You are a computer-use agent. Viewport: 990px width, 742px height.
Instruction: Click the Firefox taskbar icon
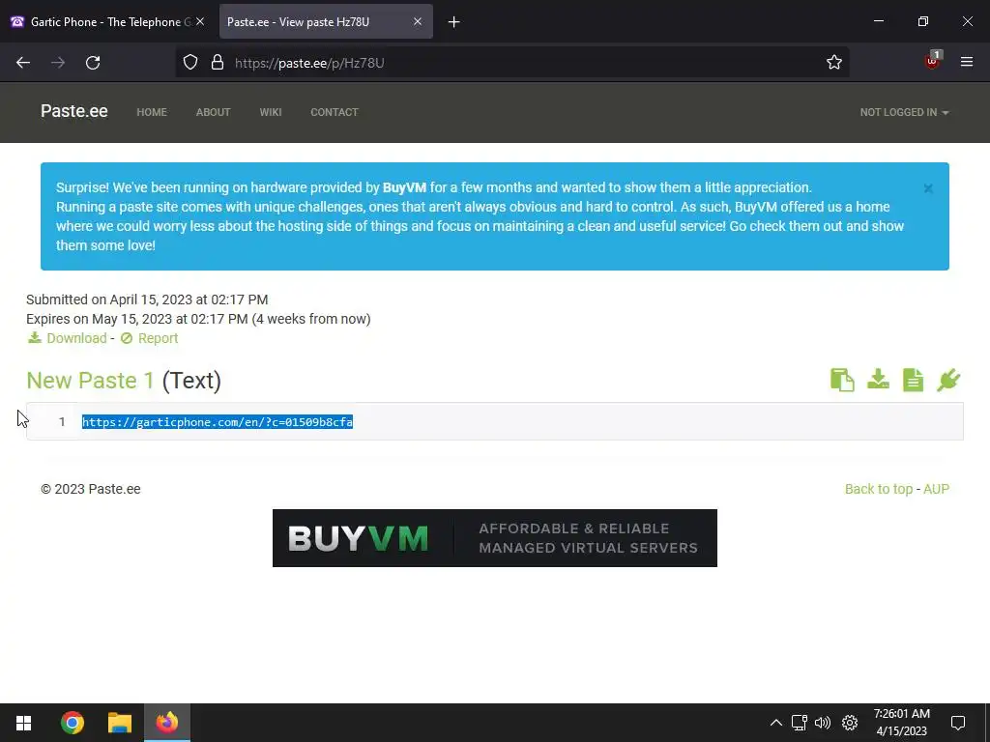tap(167, 723)
